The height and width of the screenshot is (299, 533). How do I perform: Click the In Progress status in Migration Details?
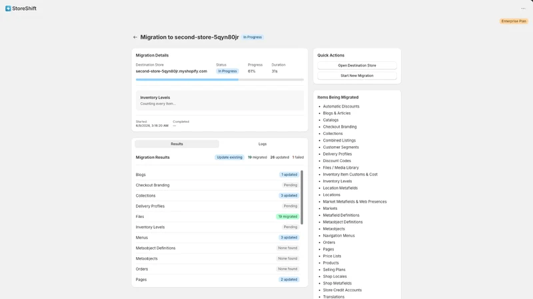click(227, 71)
